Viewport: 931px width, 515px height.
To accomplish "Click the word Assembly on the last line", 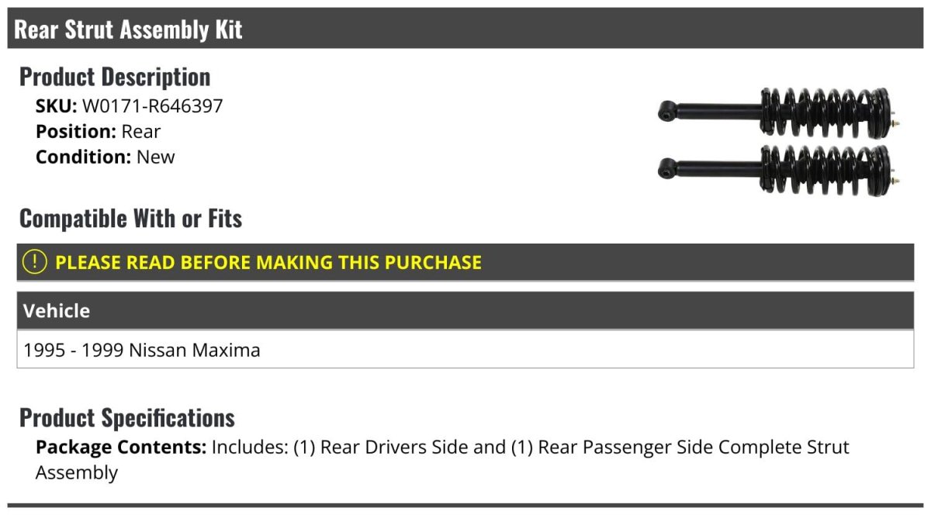I will click(77, 472).
